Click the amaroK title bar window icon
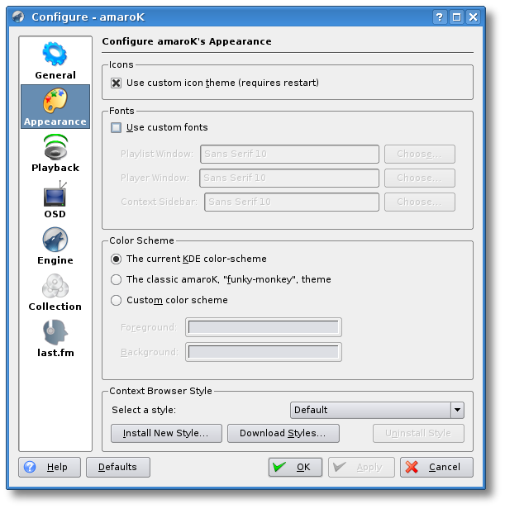Image resolution: width=505 pixels, height=509 pixels. [x=17, y=17]
